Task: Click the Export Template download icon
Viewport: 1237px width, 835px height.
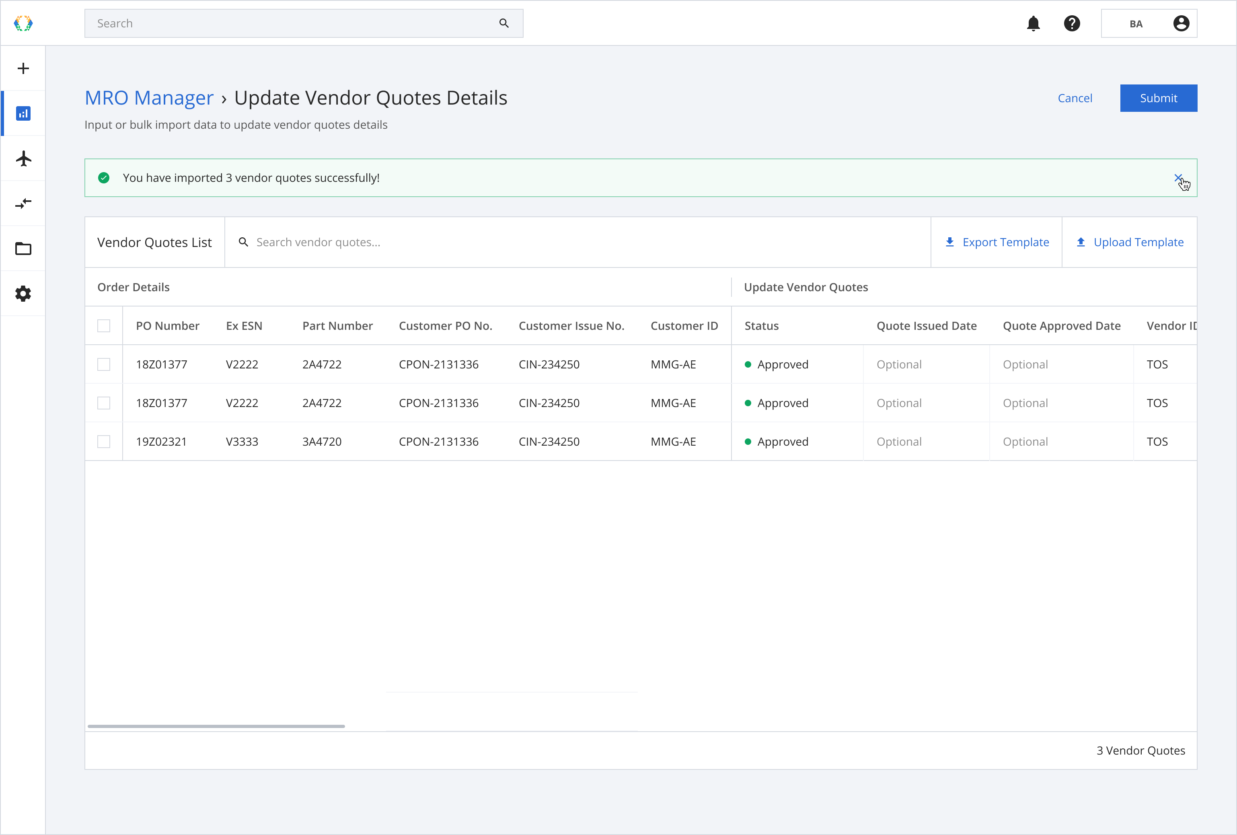Action: (949, 242)
